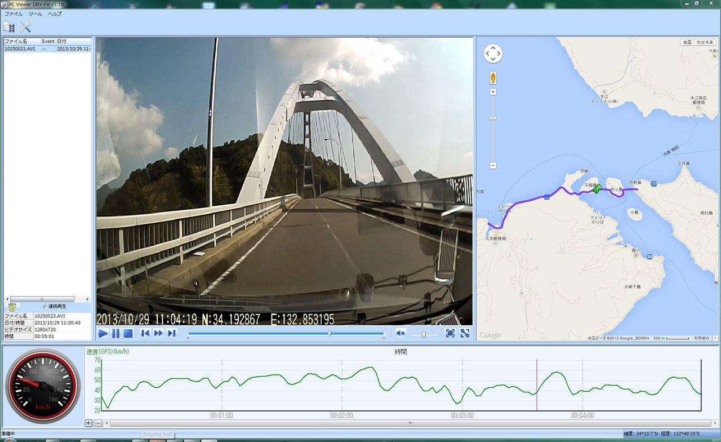Open the ツール menu

[35, 14]
